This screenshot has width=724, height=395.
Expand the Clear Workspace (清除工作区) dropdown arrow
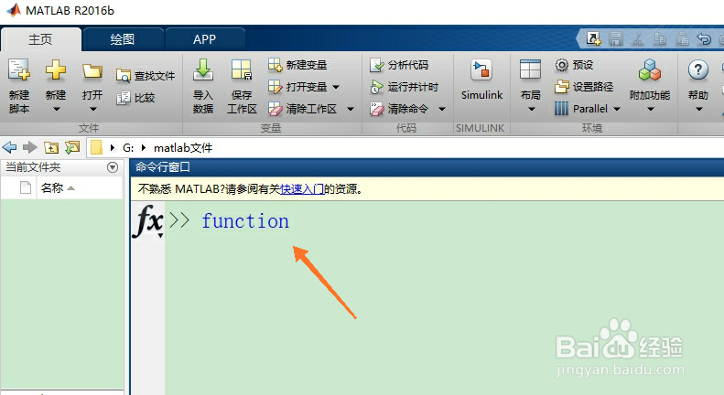351,109
